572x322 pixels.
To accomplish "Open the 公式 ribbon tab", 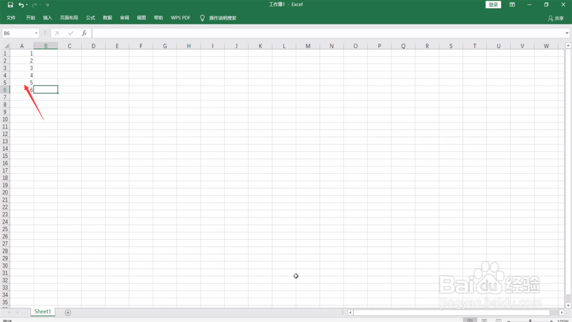I will (90, 18).
